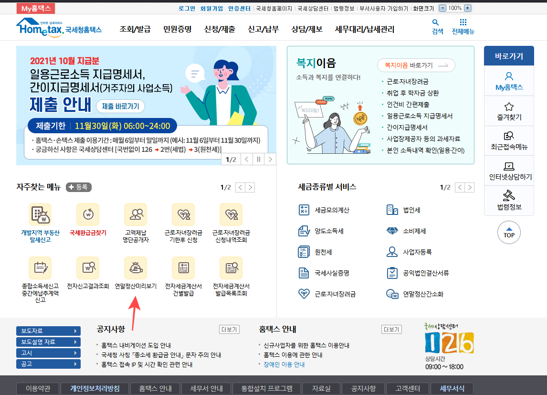Open the 인증센터 link
Image resolution: width=547 pixels, height=395 pixels.
pyautogui.click(x=239, y=9)
